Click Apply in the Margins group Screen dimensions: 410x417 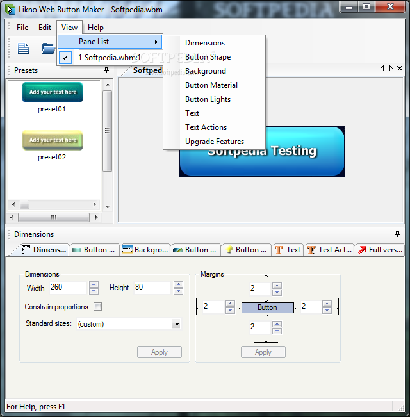click(x=263, y=352)
